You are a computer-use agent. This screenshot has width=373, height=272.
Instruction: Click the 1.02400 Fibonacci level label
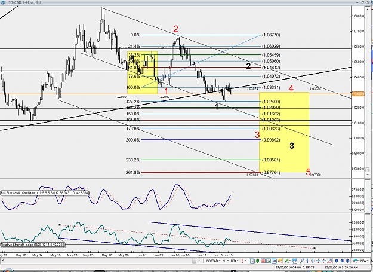[x=271, y=102]
